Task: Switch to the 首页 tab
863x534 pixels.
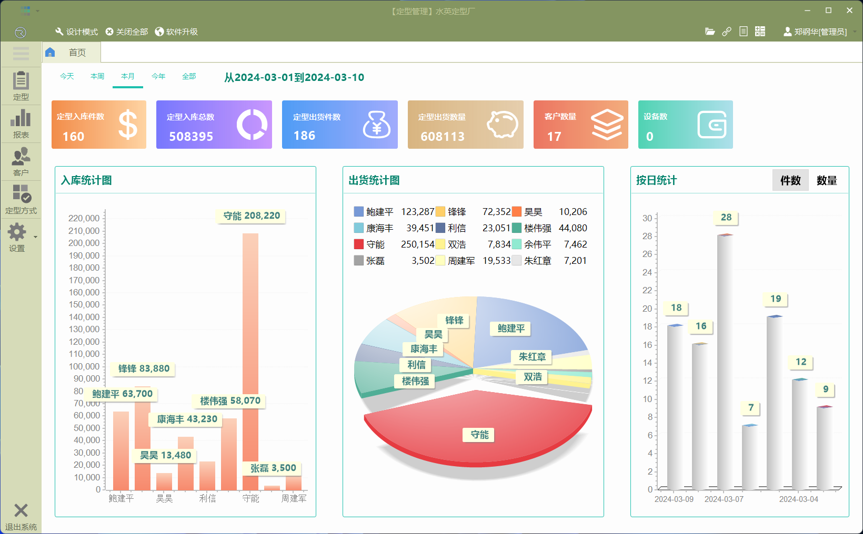Action: click(72, 52)
